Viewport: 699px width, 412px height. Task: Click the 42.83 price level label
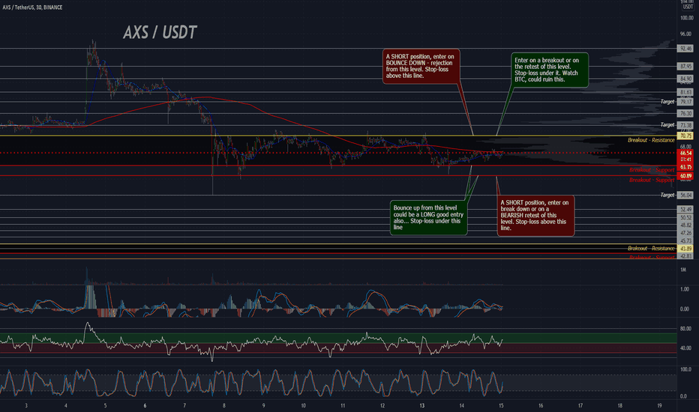[685, 256]
